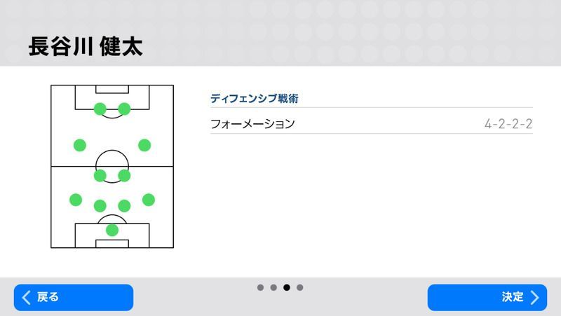Select the third (active) page dot

click(287, 287)
